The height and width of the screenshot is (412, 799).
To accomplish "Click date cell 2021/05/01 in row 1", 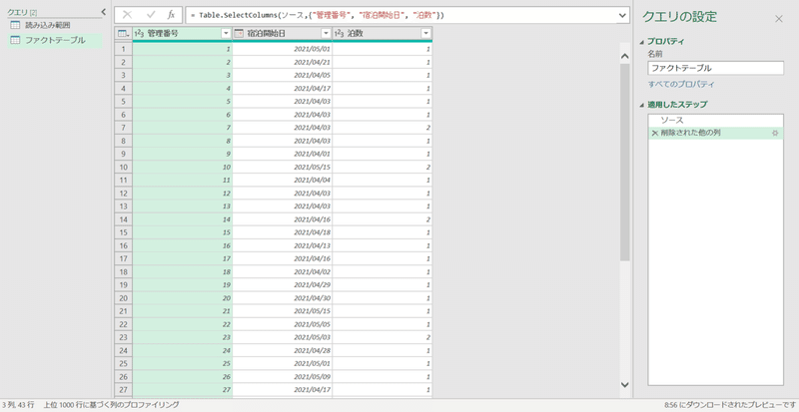I will [x=283, y=49].
